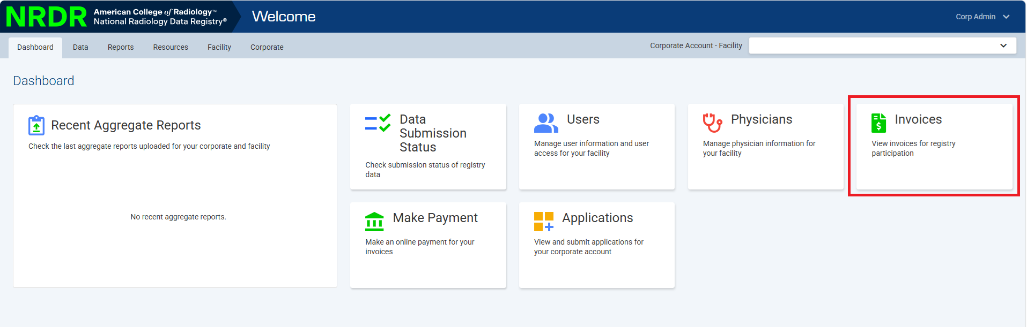Click the 'Welcome' header title
Viewport: 1027px width, 327px height.
click(284, 17)
